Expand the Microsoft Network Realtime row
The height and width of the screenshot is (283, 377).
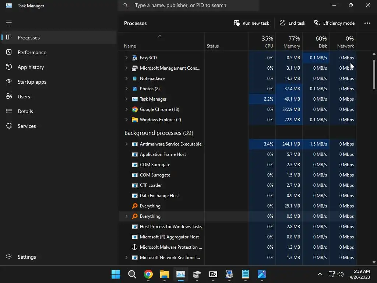click(127, 258)
